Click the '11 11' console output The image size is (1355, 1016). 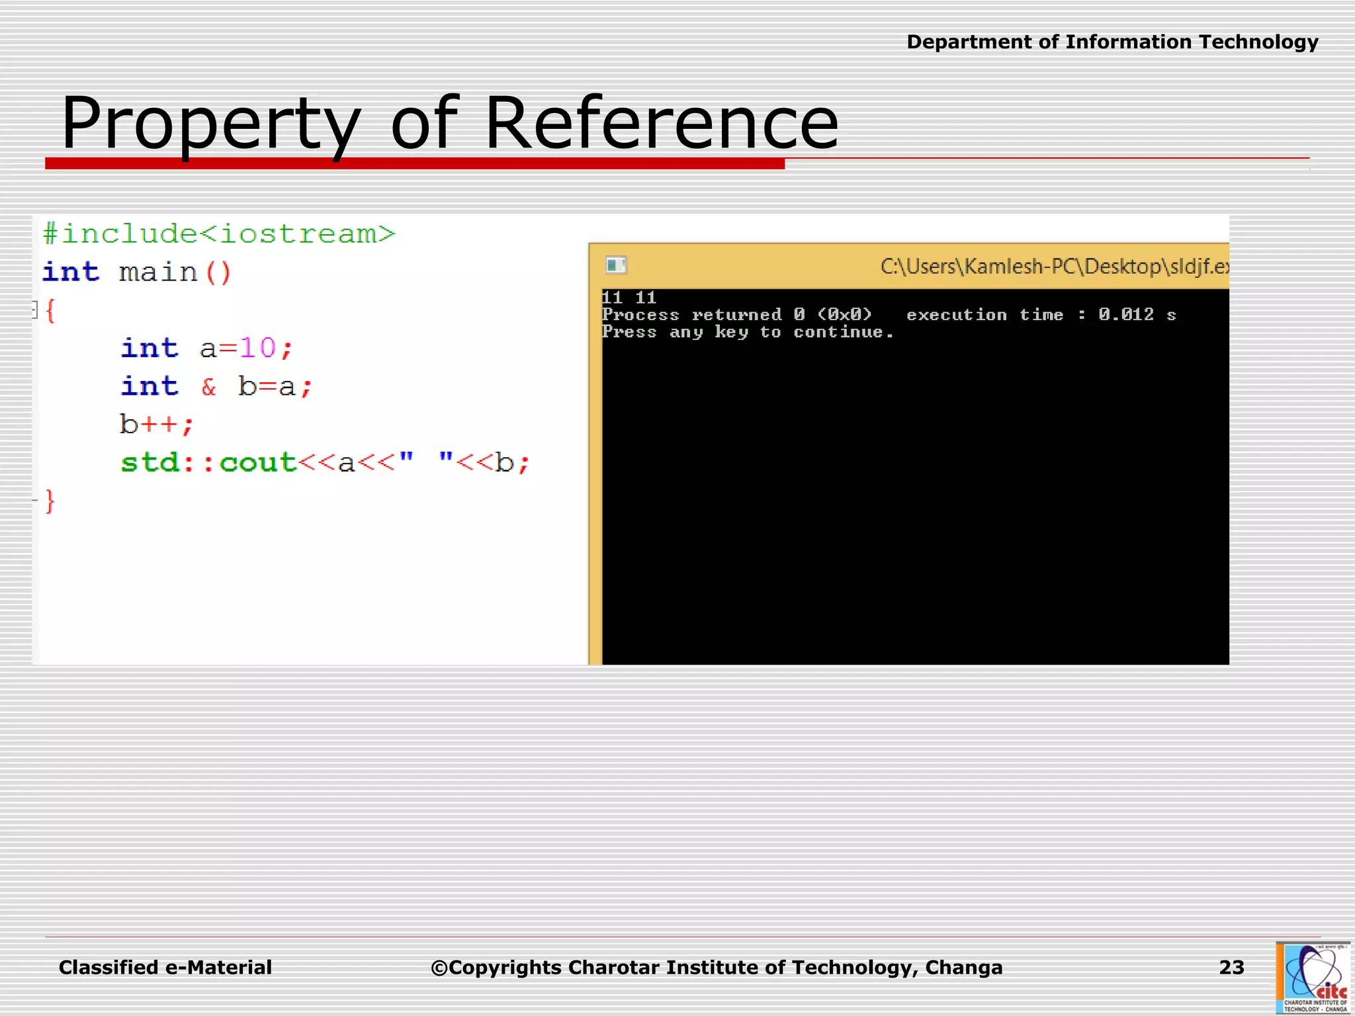click(629, 298)
